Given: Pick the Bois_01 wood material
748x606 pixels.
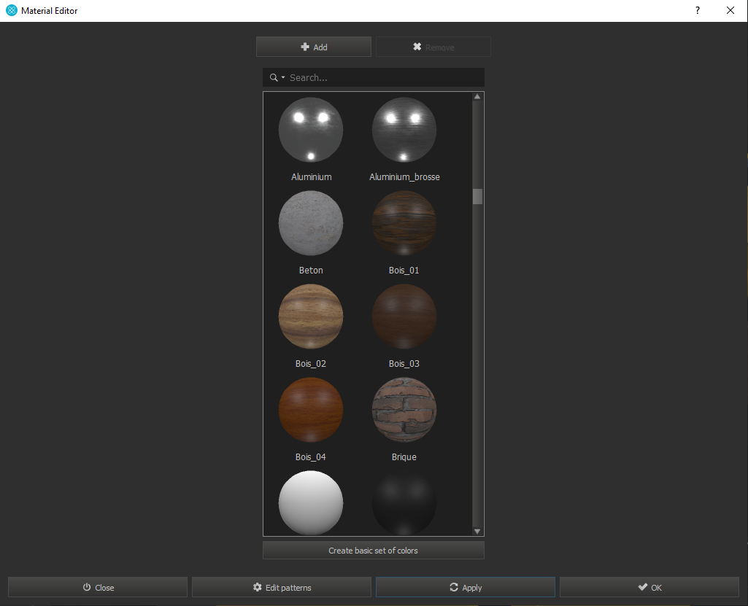Looking at the screenshot, I should (404, 223).
